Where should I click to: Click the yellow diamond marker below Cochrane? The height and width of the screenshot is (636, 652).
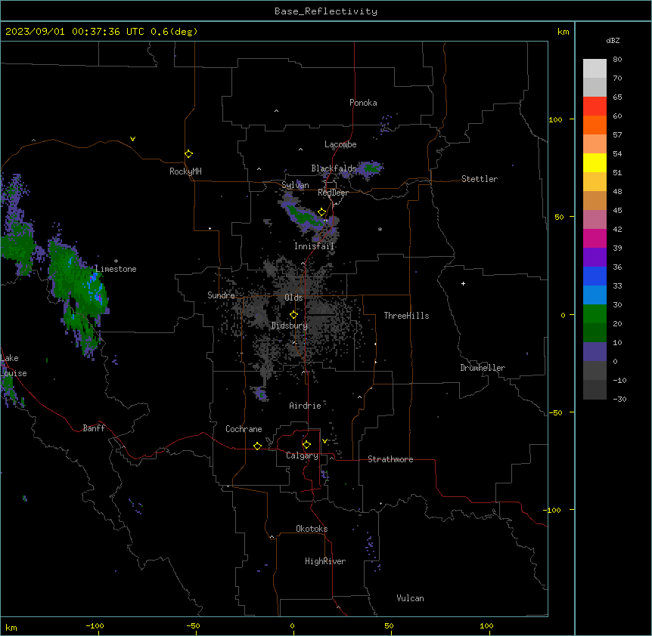tap(257, 446)
